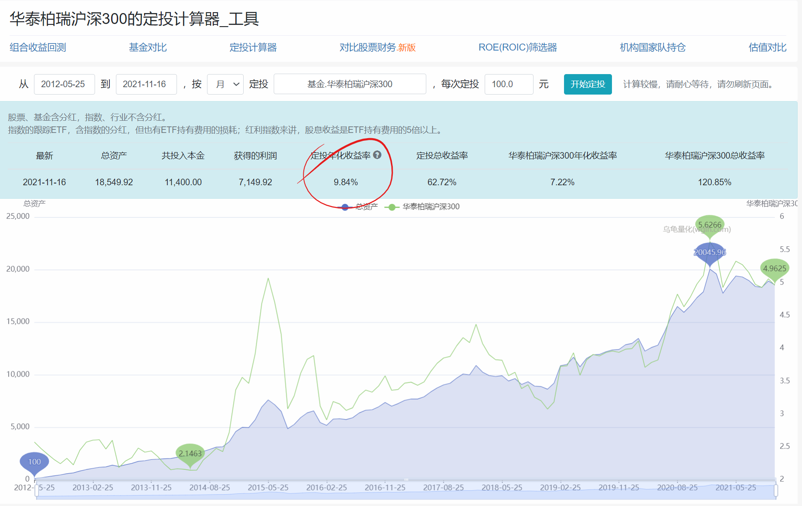802x506 pixels.
Task: Click the 100.0 amount input
Action: pos(509,84)
